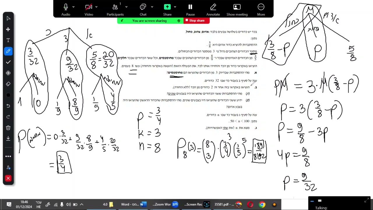Open the Wi-Fi network tray icon

tap(56, 204)
